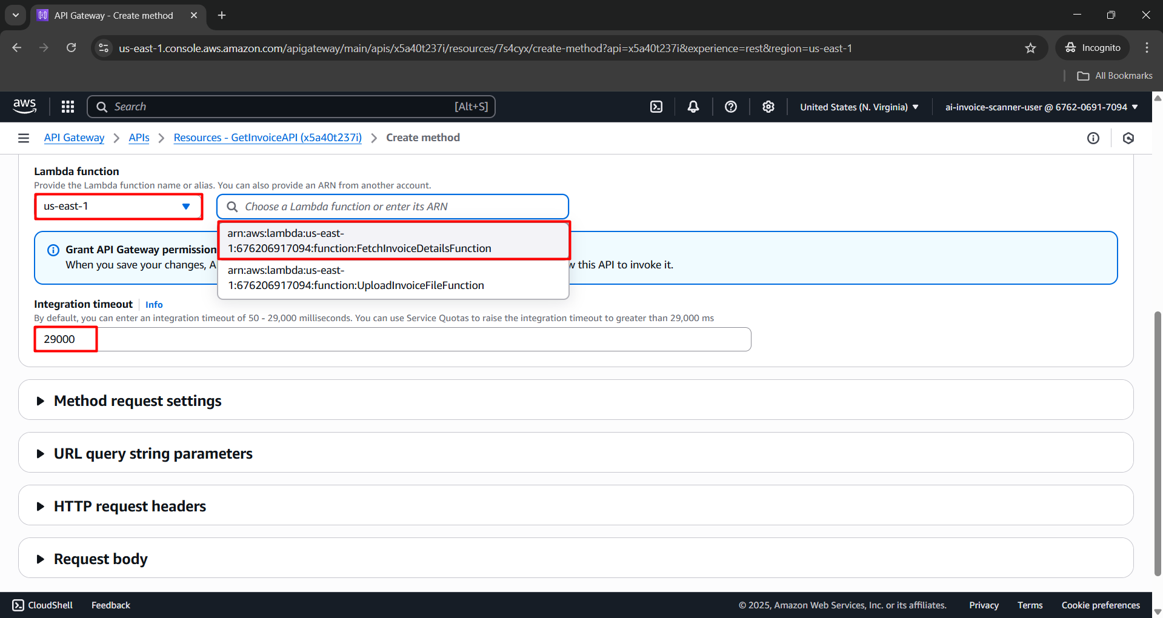Image resolution: width=1163 pixels, height=618 pixels.
Task: Open the info panel icon near breadcrumbs
Action: 1093,138
